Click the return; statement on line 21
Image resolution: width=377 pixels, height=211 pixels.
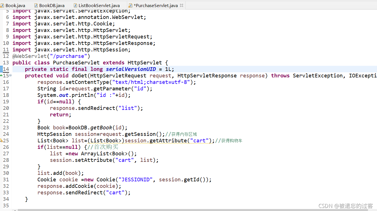61,115
